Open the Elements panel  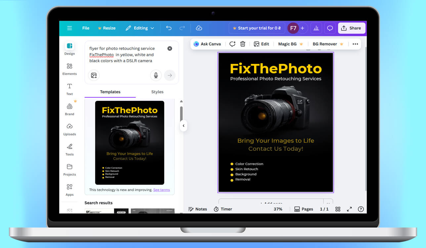tap(69, 69)
